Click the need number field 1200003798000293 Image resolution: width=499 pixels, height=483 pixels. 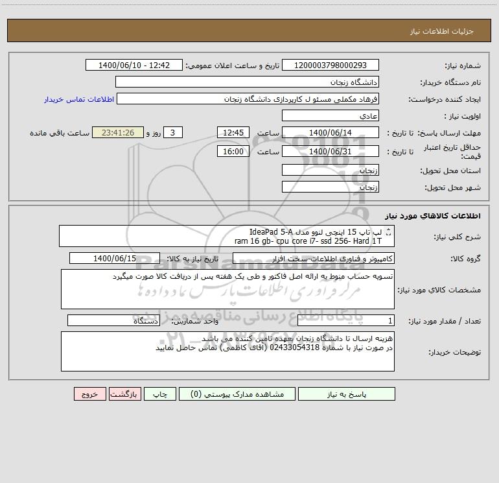pos(331,65)
